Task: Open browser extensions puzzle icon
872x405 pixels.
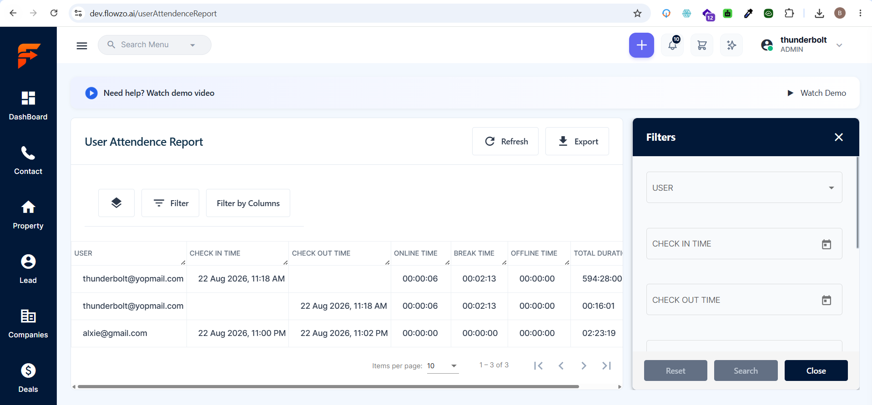Action: tap(789, 13)
